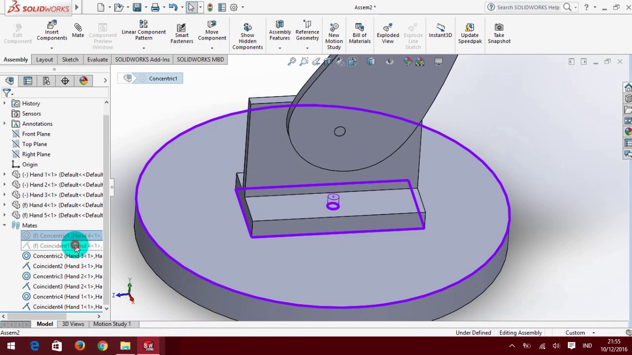Click the Rebuild traffic light icon
Screen dimensions: 632x355
click(210, 7)
